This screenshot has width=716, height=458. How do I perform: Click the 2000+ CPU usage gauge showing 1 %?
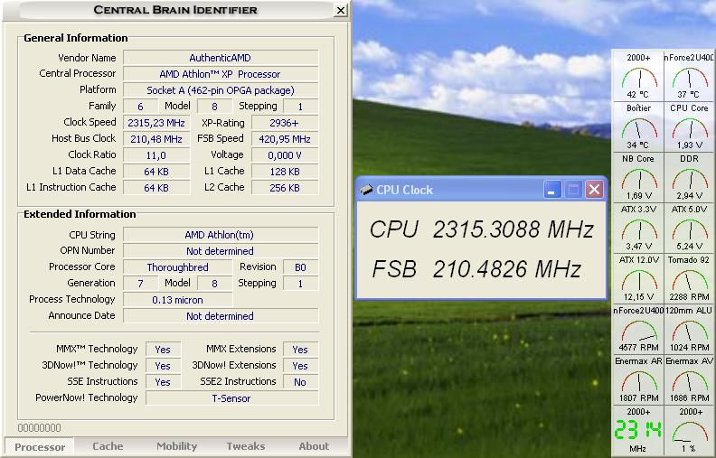pos(689,431)
